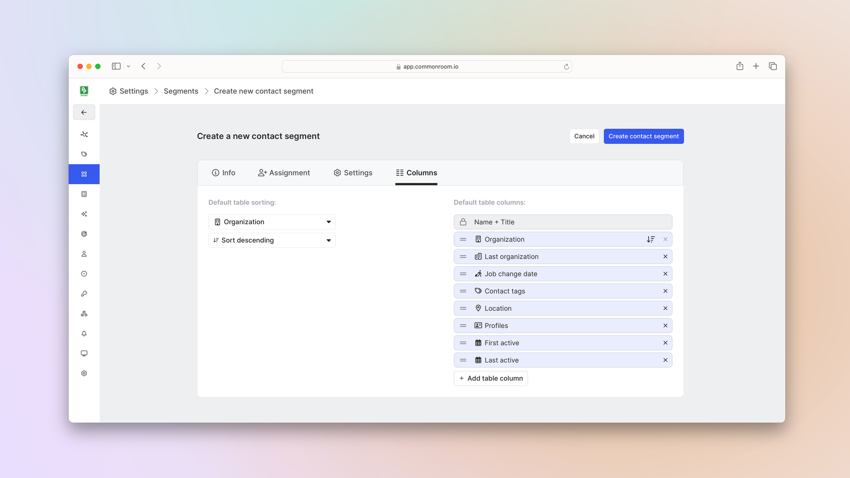Expand the browser sidebar chevron menu
This screenshot has width=850, height=478.
click(x=128, y=66)
